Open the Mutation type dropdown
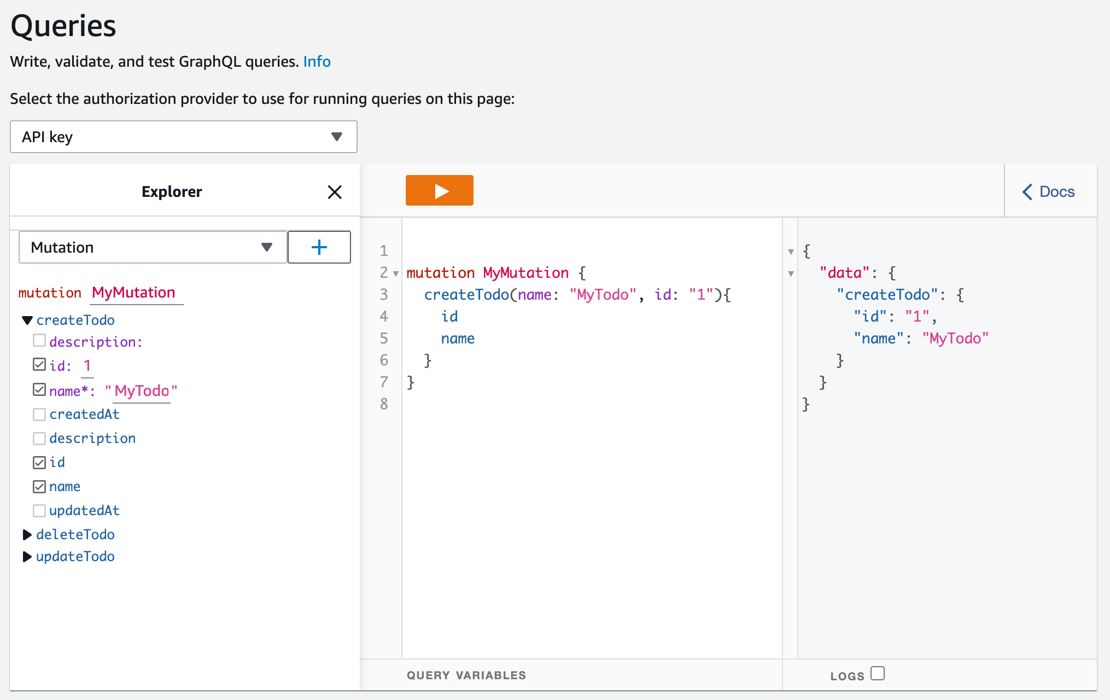This screenshot has width=1110, height=700. pyautogui.click(x=153, y=247)
